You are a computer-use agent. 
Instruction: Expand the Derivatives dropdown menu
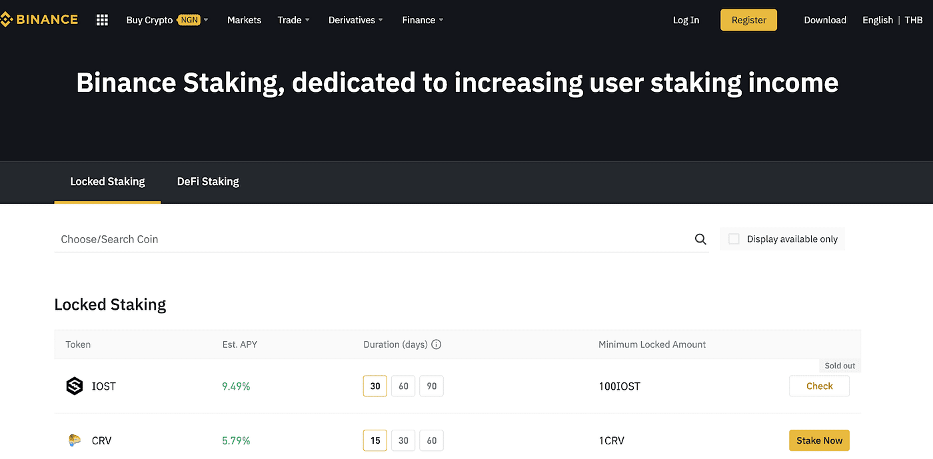pos(356,20)
